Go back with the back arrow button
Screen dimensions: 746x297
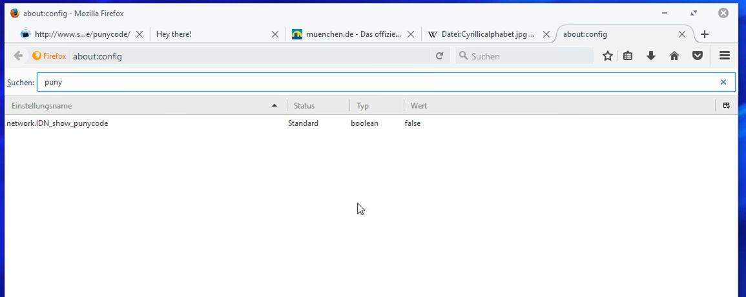(x=18, y=56)
